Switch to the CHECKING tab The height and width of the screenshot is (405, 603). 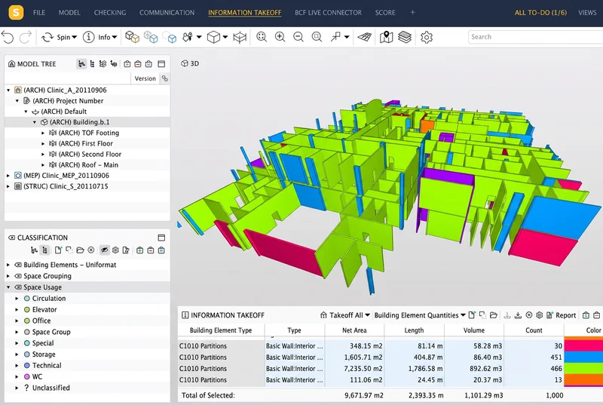110,12
